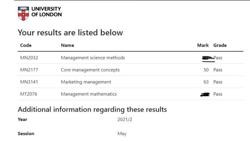This screenshot has height=141, width=250.
Task: Click the mark 50 for Core management concepts
Action: click(206, 70)
